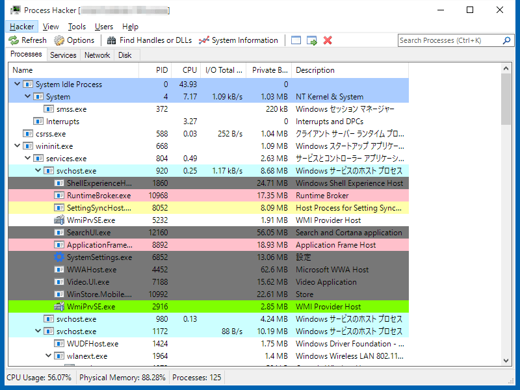Click the ApplicationFrameHost icon
The height and width of the screenshot is (390, 520).
(x=59, y=245)
